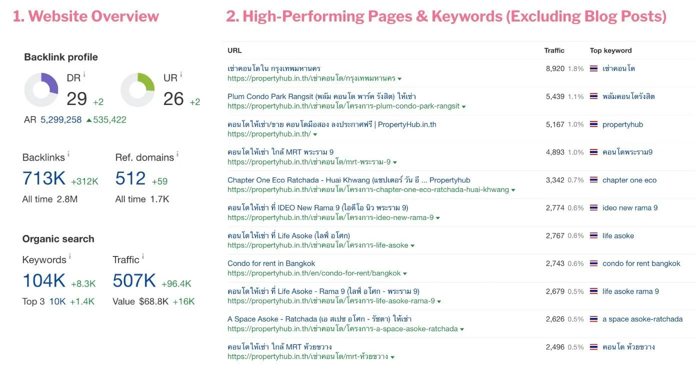
Task: Click the URL column header
Action: coord(234,50)
